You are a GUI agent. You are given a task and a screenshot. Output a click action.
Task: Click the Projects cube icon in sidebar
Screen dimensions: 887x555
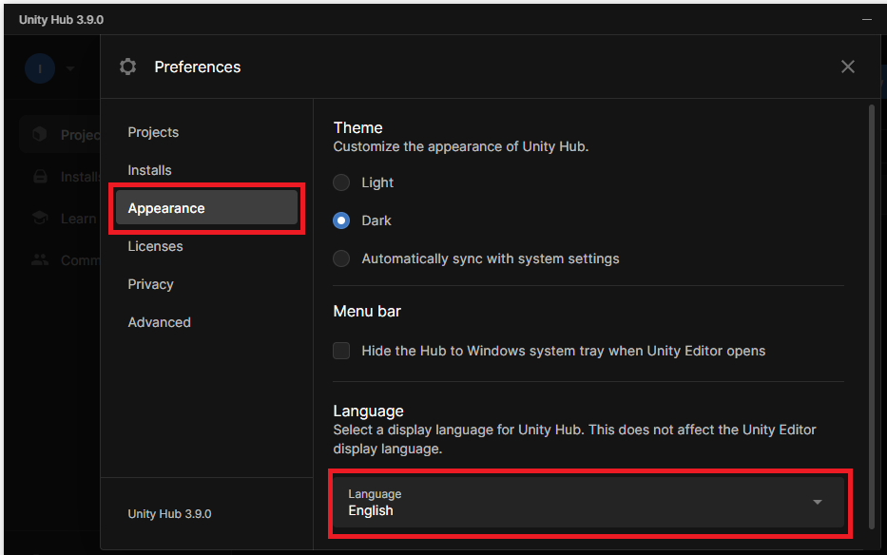(x=40, y=134)
